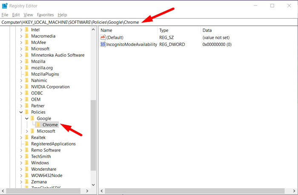Screen dimensions: 298x195
Task: Expand the Wondershare key
Action: pos(21,169)
